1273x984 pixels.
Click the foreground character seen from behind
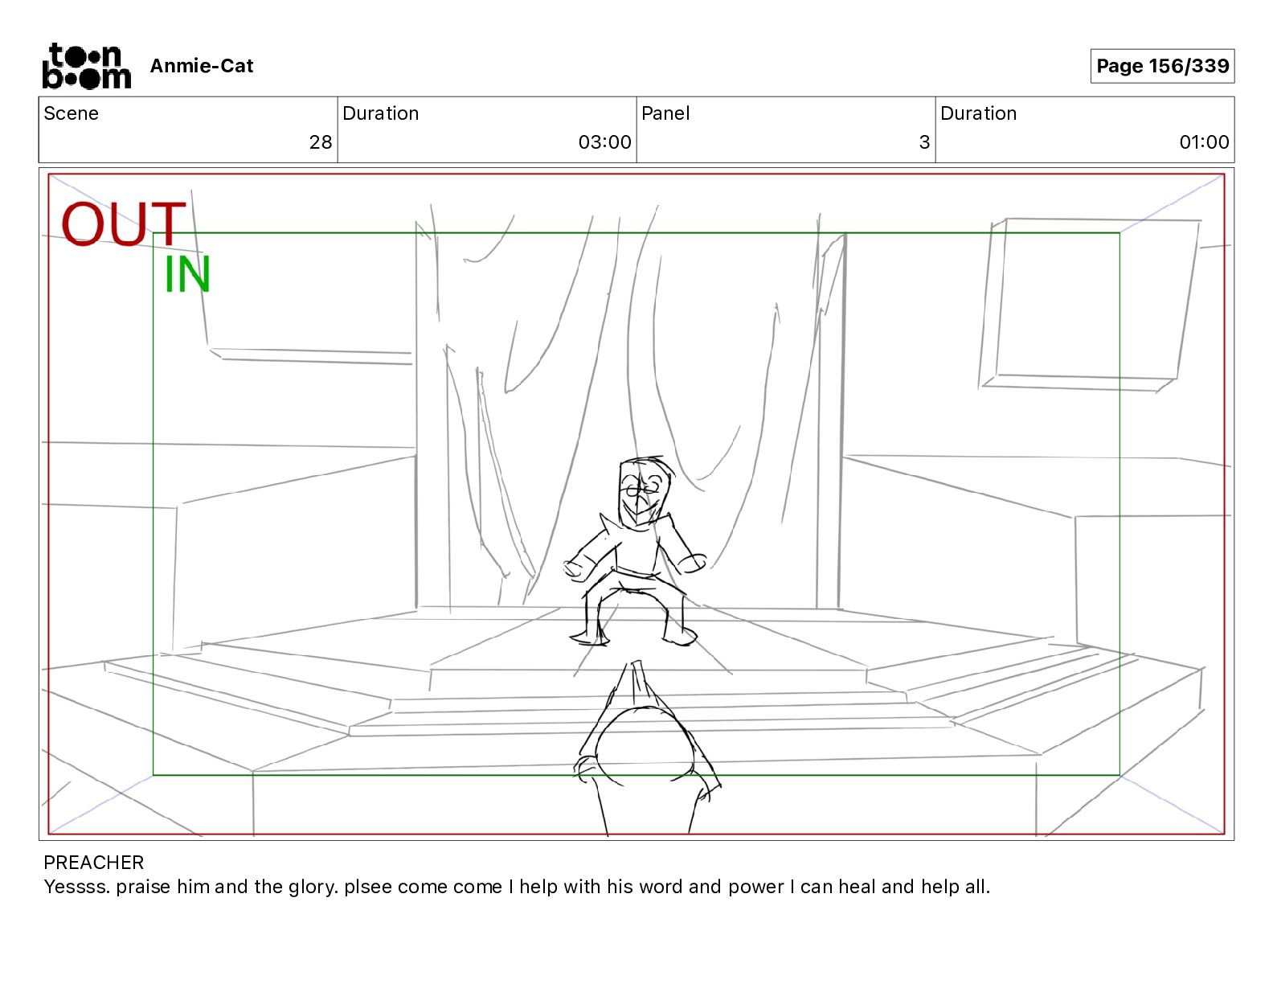click(646, 749)
